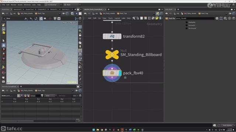Open Chrome from the taskbar
This screenshot has height=132, width=236.
click(102, 130)
